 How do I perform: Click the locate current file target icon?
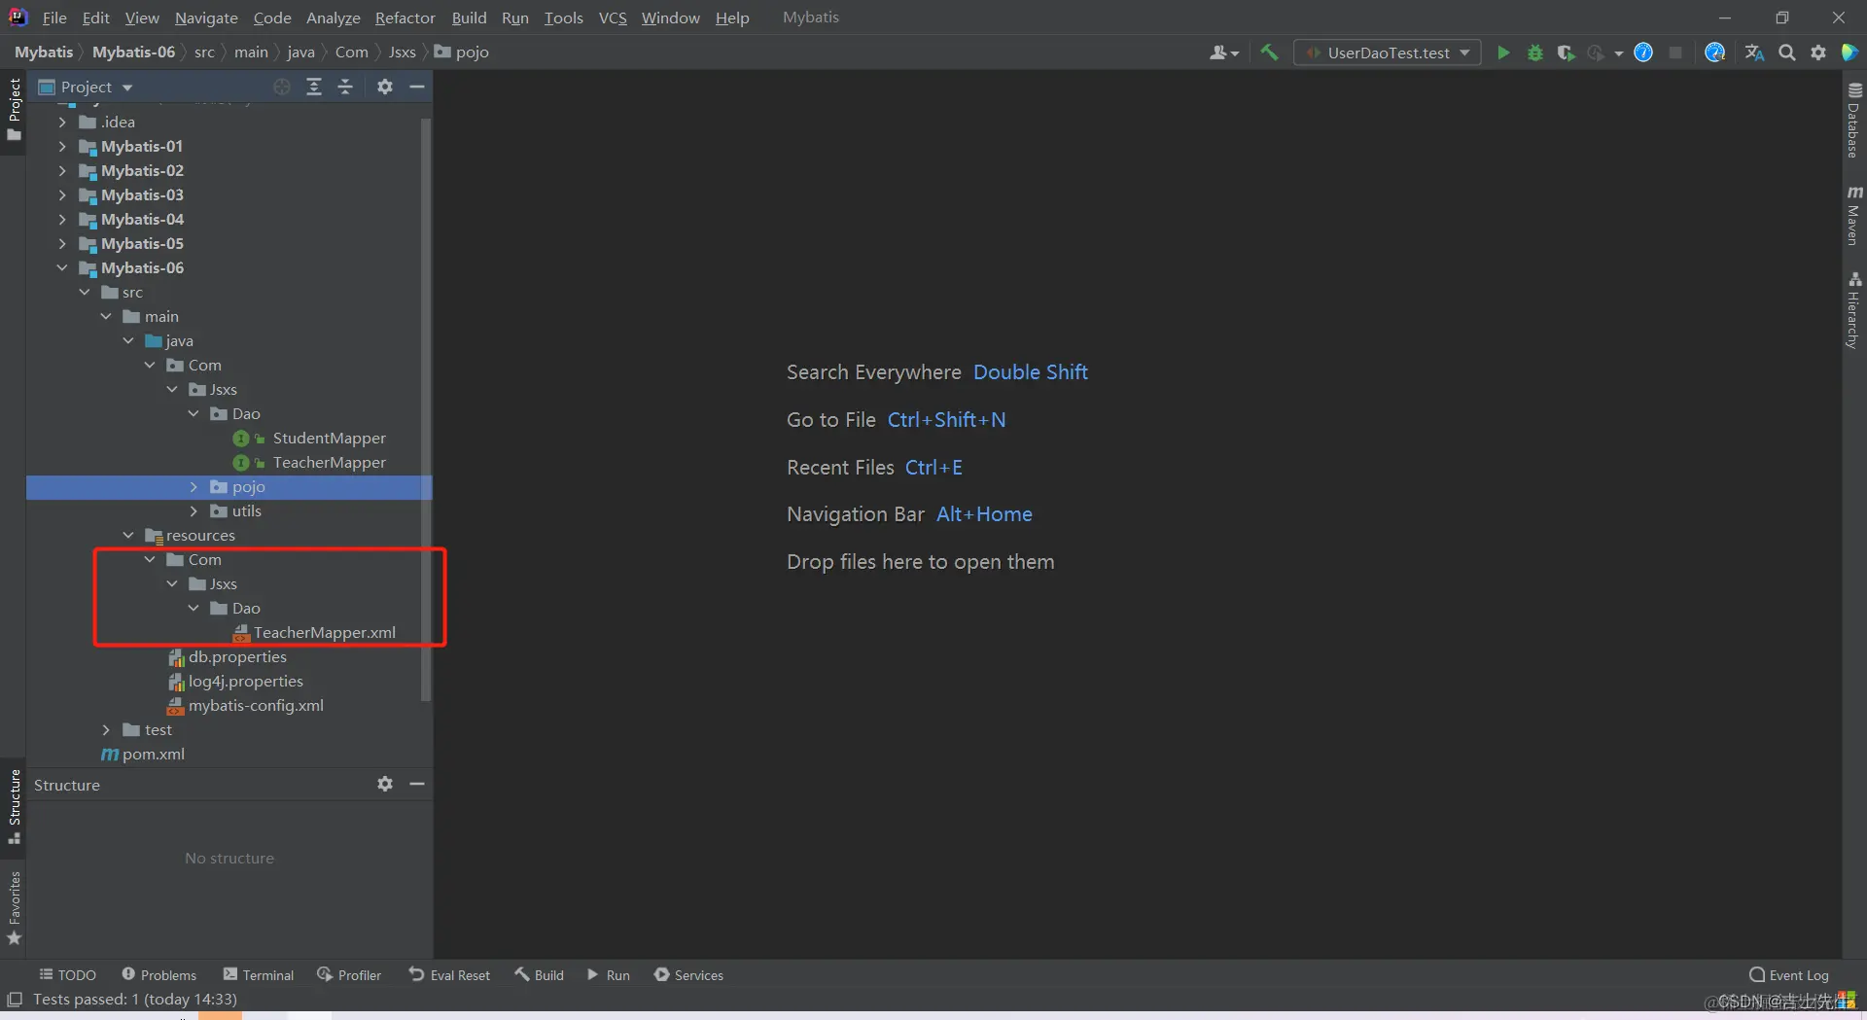(282, 87)
